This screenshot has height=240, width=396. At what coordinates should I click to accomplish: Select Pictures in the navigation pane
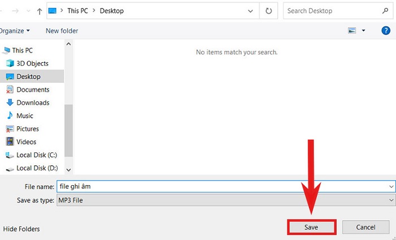(x=28, y=128)
